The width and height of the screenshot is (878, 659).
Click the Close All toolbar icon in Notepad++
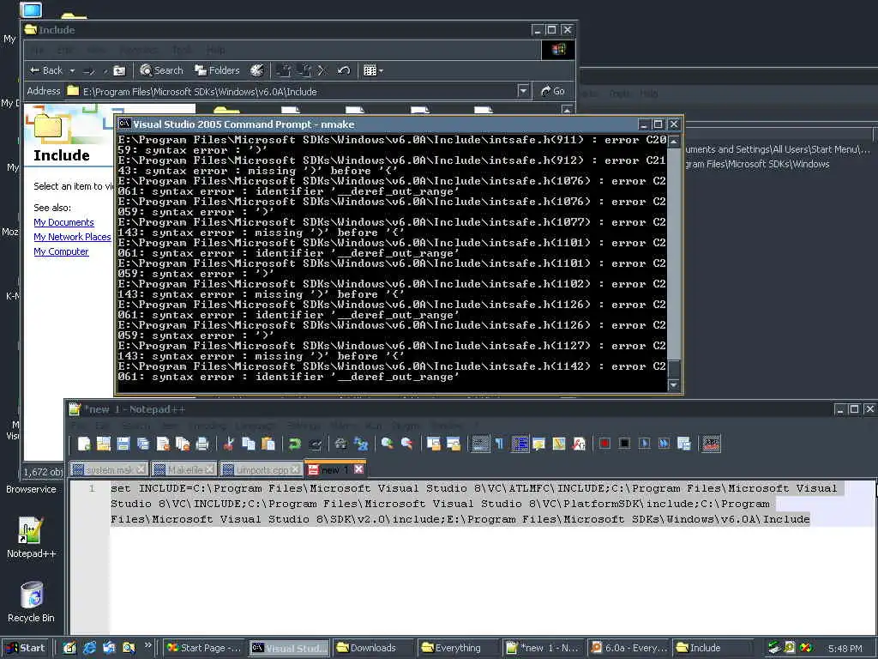(x=183, y=444)
